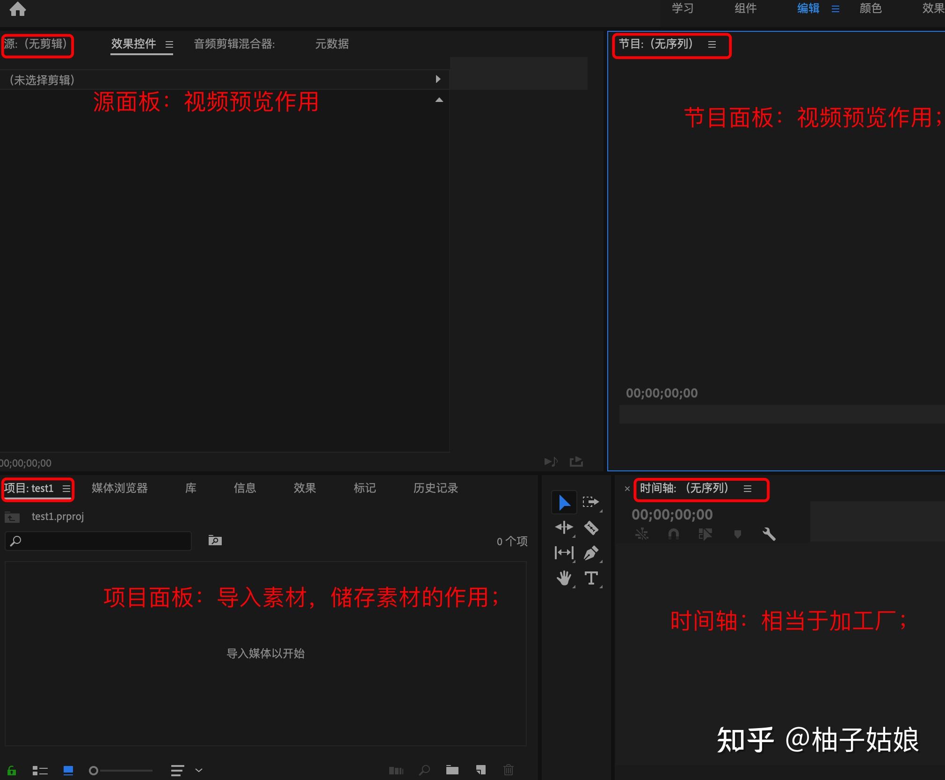The width and height of the screenshot is (945, 780).
Task: Open 节目 panel menu
Action: pyautogui.click(x=712, y=44)
